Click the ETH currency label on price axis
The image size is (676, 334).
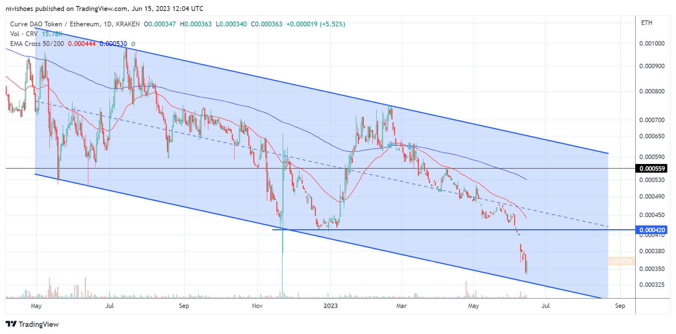647,23
